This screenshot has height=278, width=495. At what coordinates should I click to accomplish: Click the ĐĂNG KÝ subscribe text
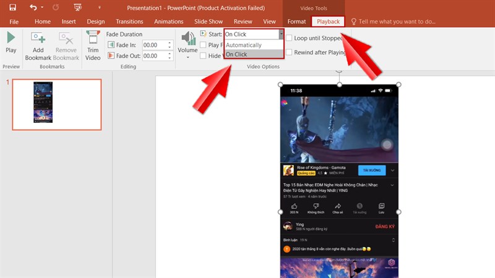coord(385,226)
